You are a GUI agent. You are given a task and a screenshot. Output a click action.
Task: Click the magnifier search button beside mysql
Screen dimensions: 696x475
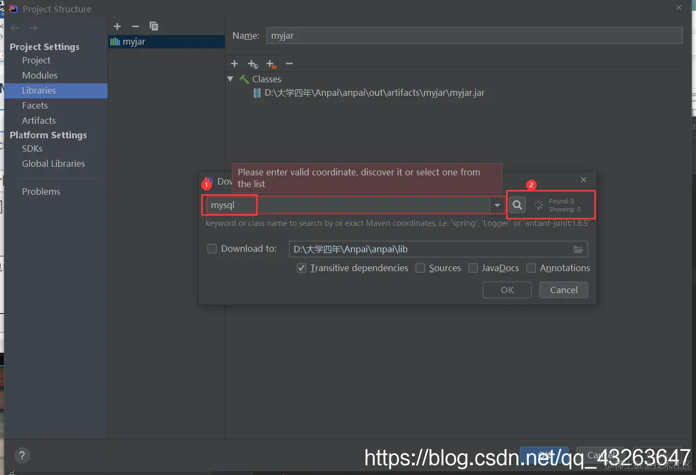point(517,205)
